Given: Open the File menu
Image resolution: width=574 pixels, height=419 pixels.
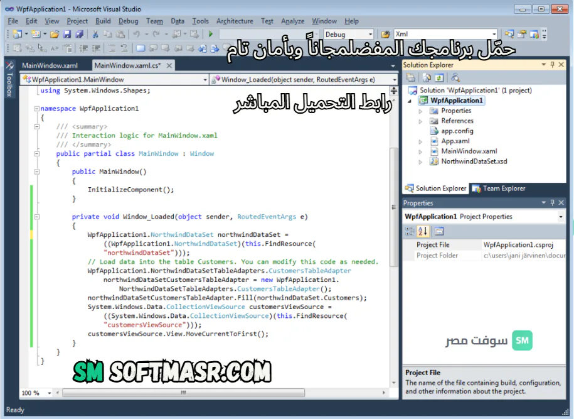Looking at the screenshot, I should click(x=13, y=21).
